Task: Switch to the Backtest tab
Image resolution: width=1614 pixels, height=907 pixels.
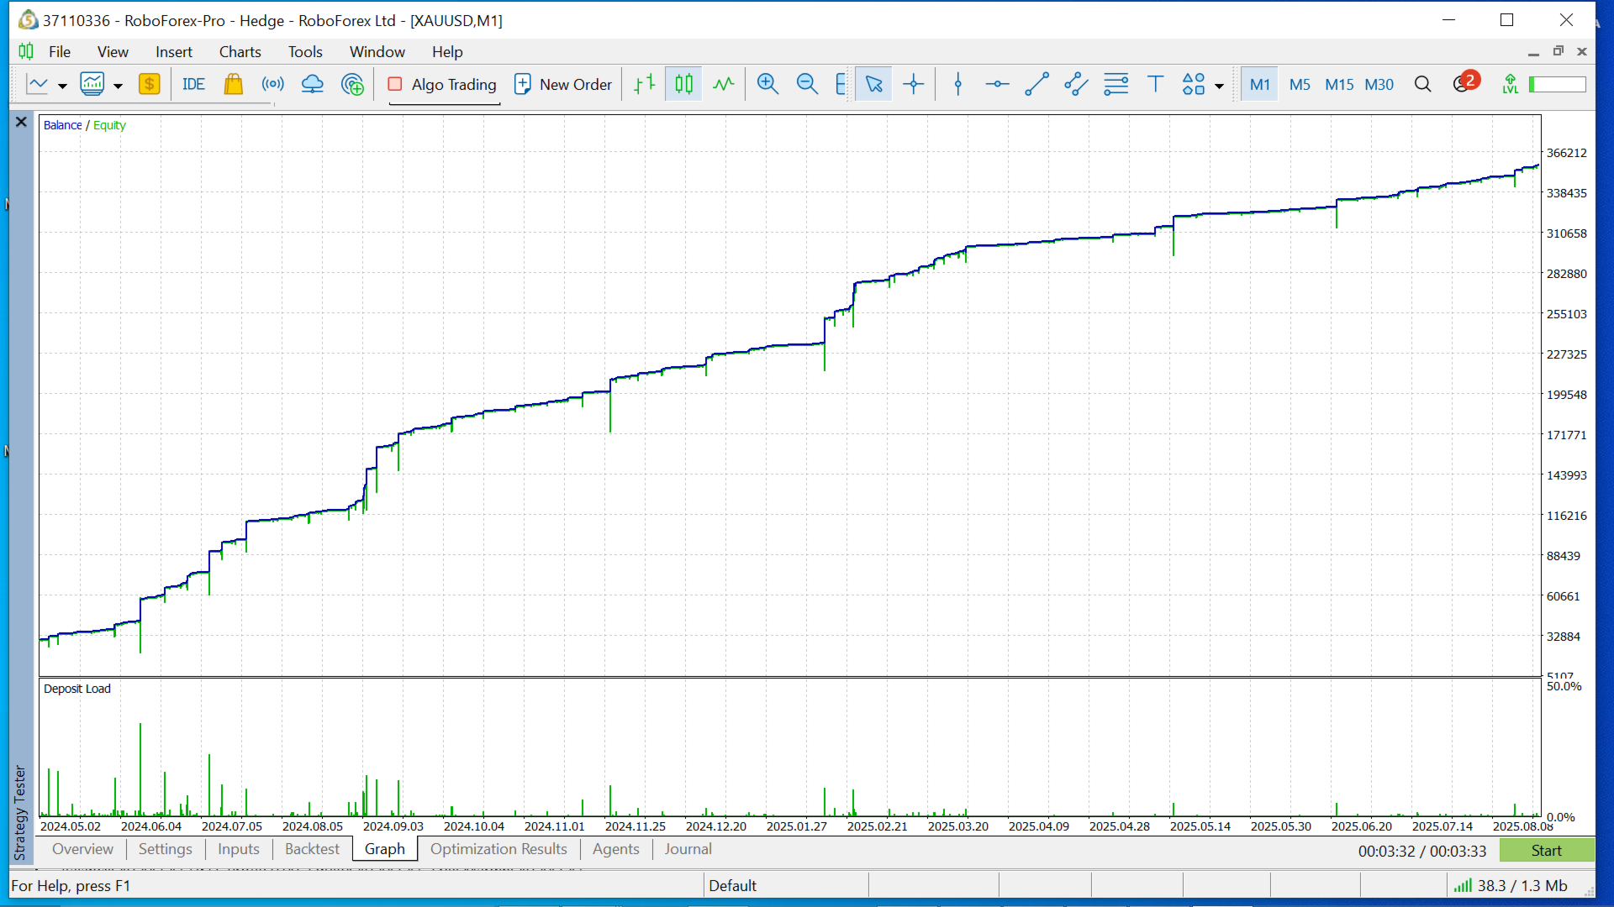Action: coord(312,849)
